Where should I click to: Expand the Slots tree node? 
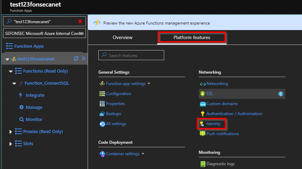pyautogui.click(x=11, y=144)
